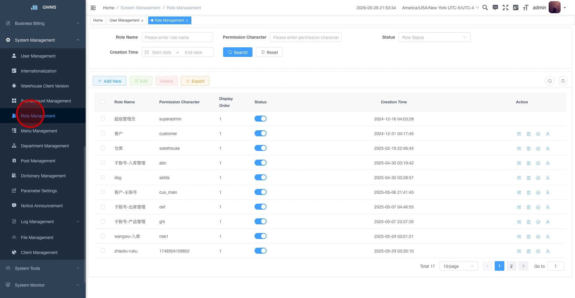The image size is (575, 298).
Task: Collapse the sidebar with hamburger icon
Action: click(x=93, y=8)
